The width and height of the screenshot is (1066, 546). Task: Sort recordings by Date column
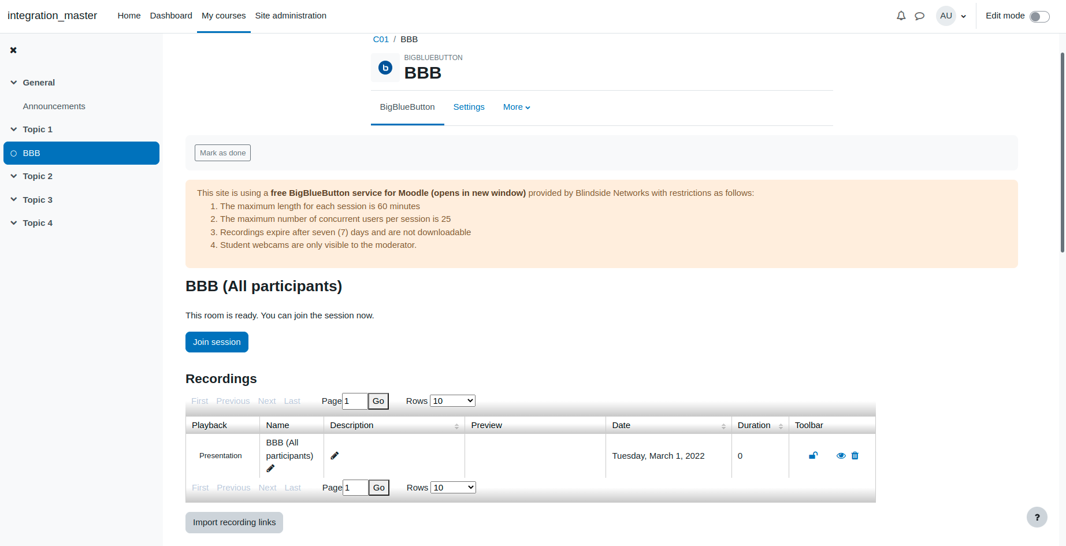click(723, 426)
